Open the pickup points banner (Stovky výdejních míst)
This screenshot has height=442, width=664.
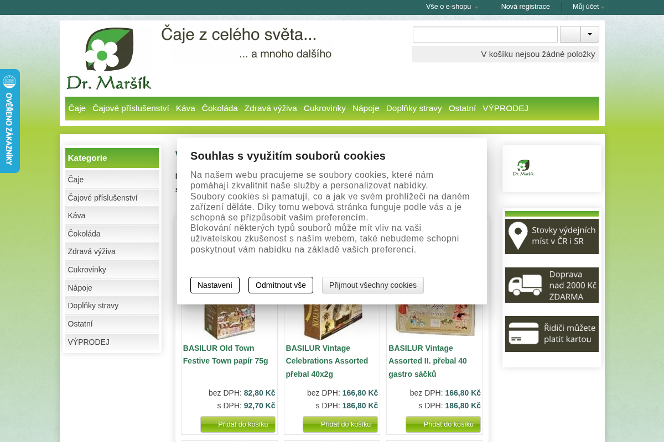(x=552, y=236)
